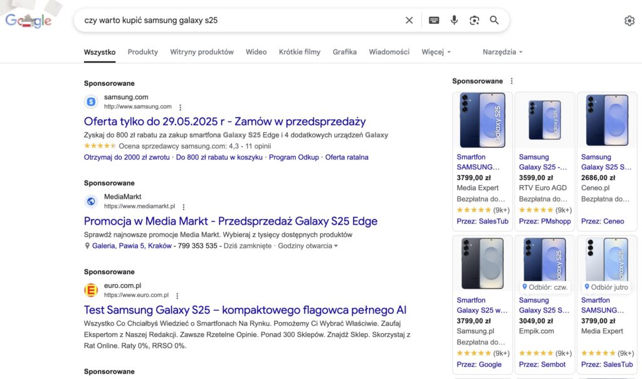Open the Ceneo.pl 2686,00 zł product image
The width and height of the screenshot is (642, 379).
(x=607, y=120)
